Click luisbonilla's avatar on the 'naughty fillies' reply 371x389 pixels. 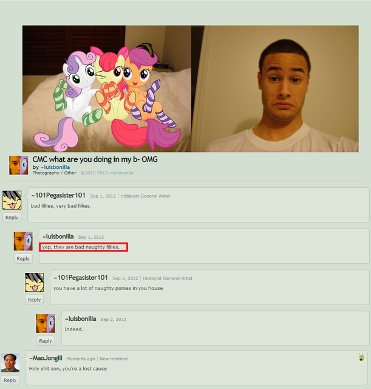click(x=23, y=241)
